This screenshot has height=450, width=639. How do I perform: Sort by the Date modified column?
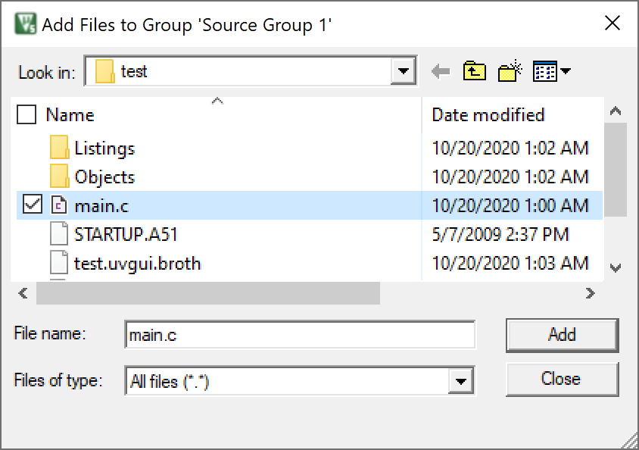point(488,115)
